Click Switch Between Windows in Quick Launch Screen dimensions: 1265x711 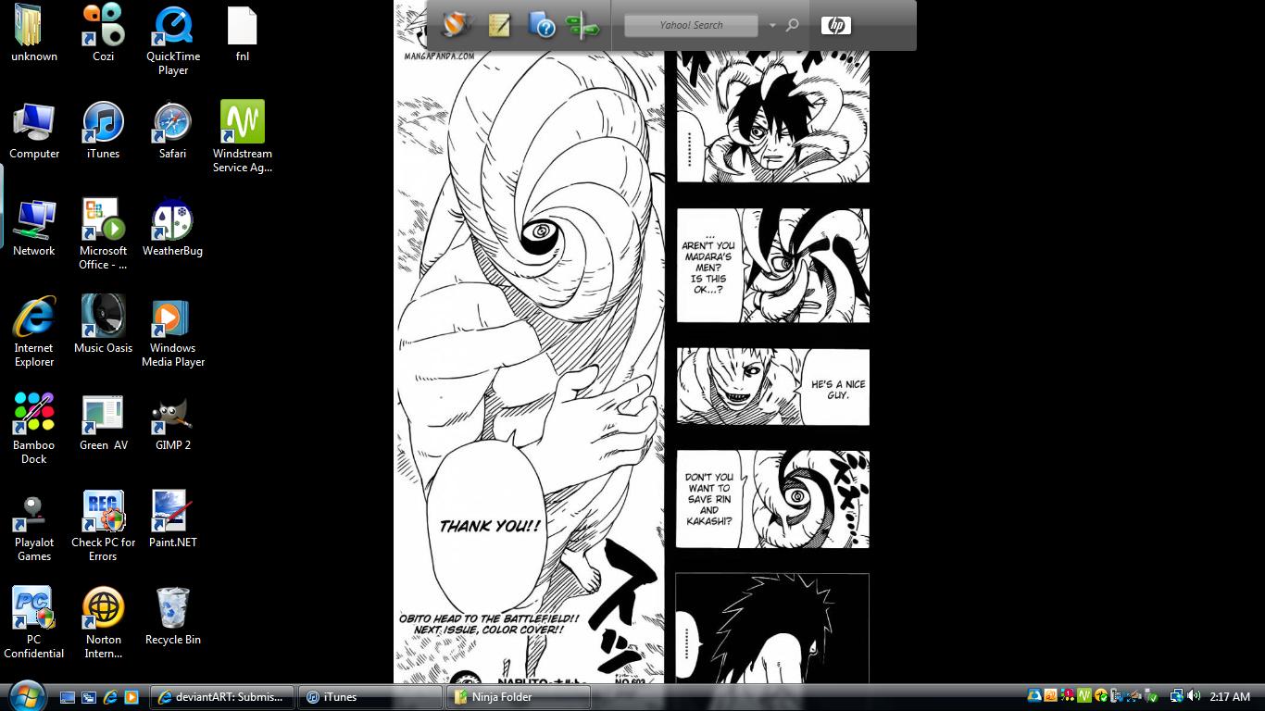[x=89, y=697]
